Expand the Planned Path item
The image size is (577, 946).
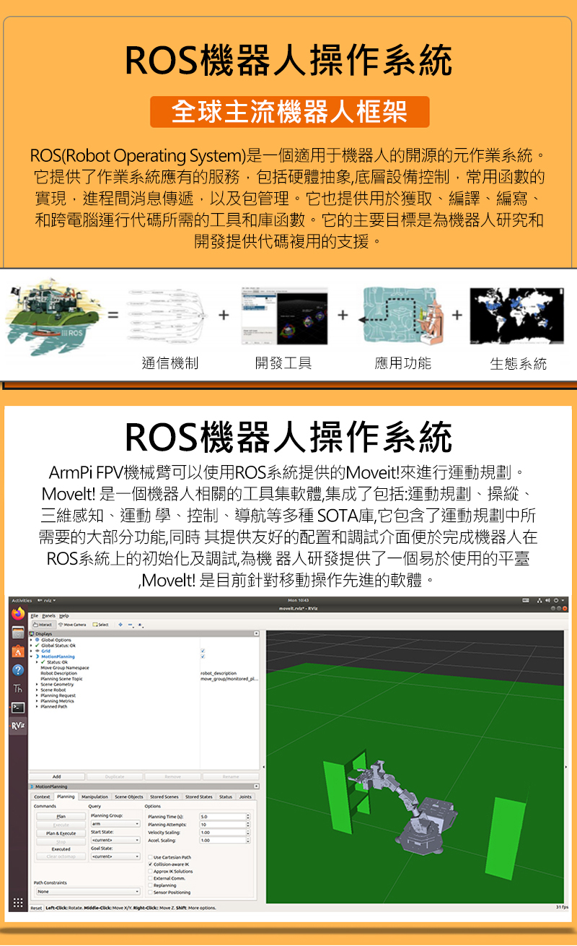click(x=38, y=706)
